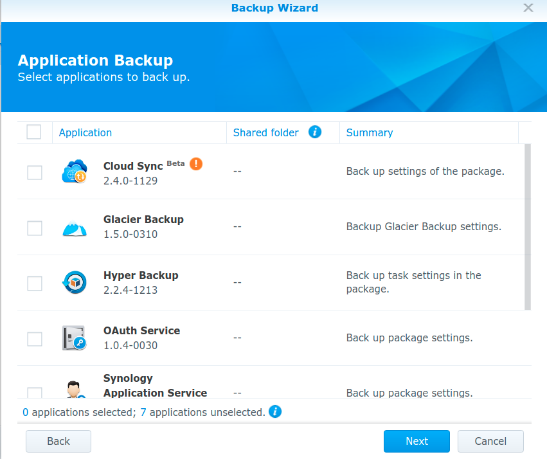Check the OAuth Service checkbox

tap(34, 337)
